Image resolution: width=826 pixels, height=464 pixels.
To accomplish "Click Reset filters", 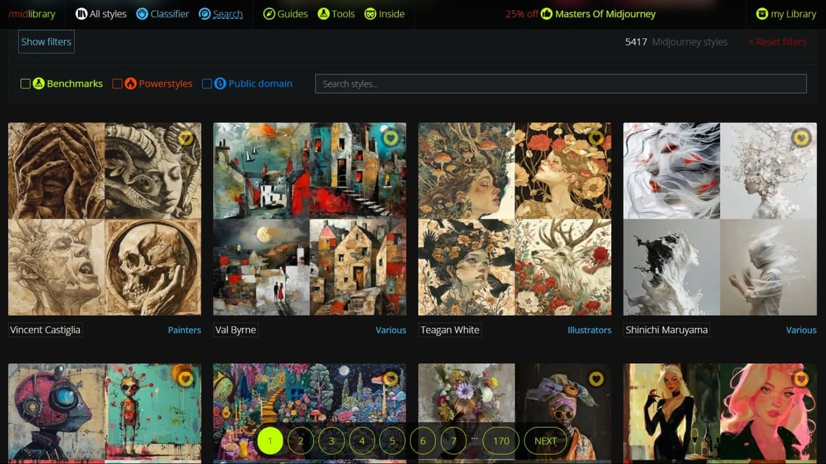I will pyautogui.click(x=777, y=42).
